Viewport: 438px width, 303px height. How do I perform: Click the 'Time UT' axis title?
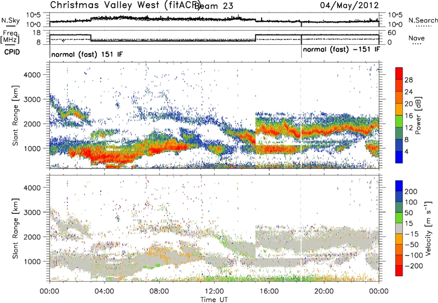click(x=214, y=299)
